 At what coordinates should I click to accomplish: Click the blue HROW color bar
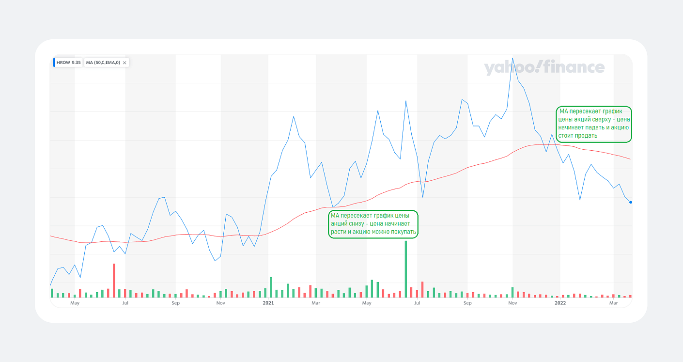click(x=54, y=63)
